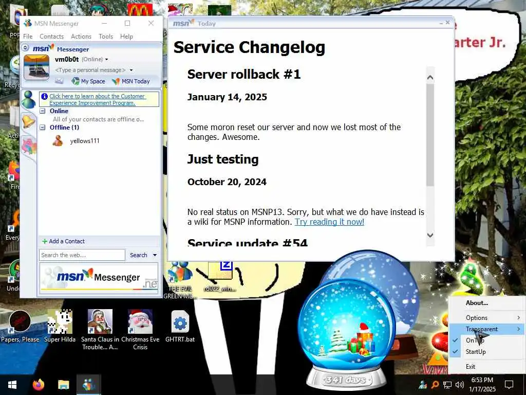Collapse the Offline (1) group
Viewport: 526px width, 395px height.
pyautogui.click(x=43, y=128)
